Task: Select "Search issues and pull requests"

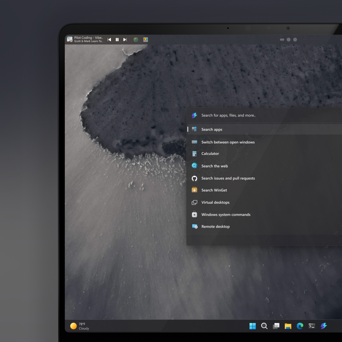Action: [228, 178]
